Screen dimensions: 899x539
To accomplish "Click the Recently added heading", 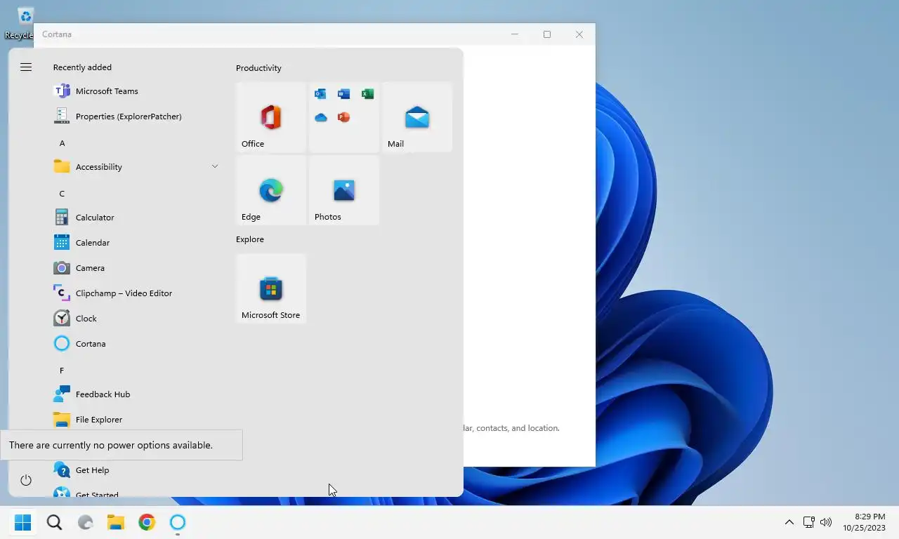I will pos(82,67).
